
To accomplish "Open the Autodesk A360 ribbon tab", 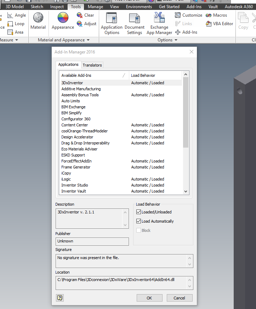I will (x=239, y=7).
